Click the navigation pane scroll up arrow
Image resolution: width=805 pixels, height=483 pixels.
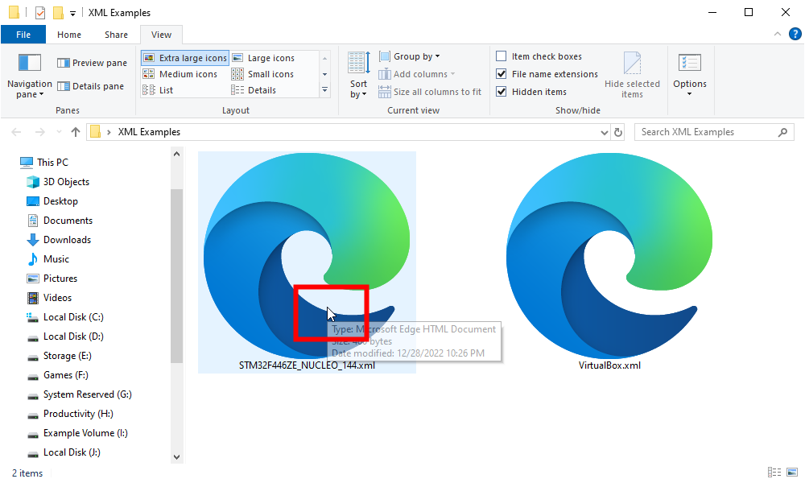176,154
